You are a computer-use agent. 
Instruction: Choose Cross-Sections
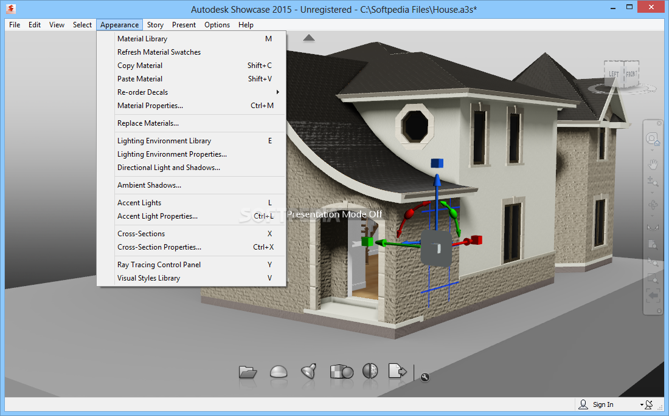[191, 234]
